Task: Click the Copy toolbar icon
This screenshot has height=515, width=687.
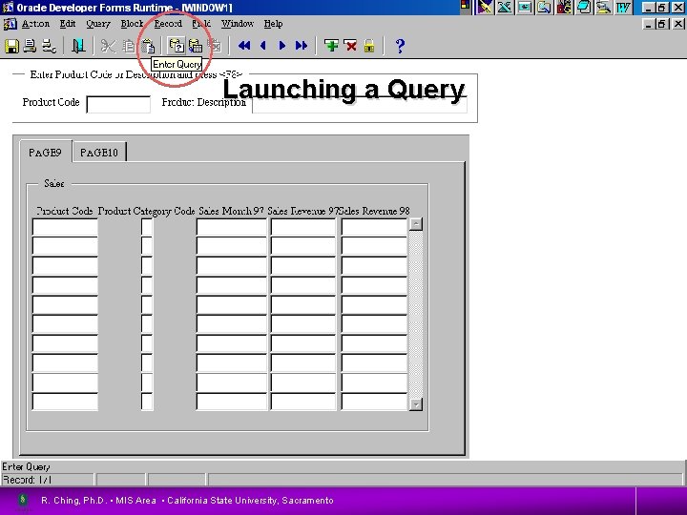Action: coord(128,46)
